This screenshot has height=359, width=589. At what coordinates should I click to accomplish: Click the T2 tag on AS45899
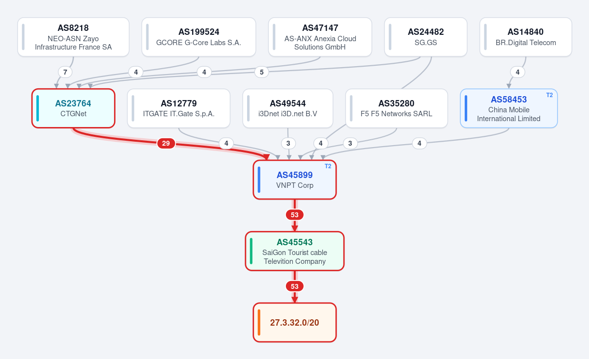(x=328, y=166)
